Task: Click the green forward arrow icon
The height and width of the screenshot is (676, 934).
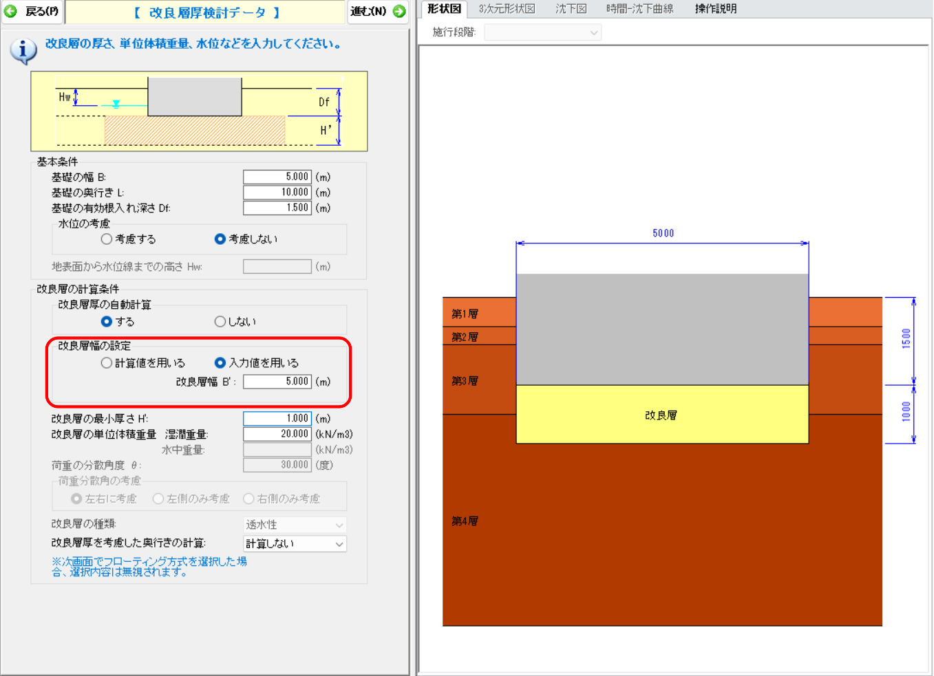Action: (399, 11)
